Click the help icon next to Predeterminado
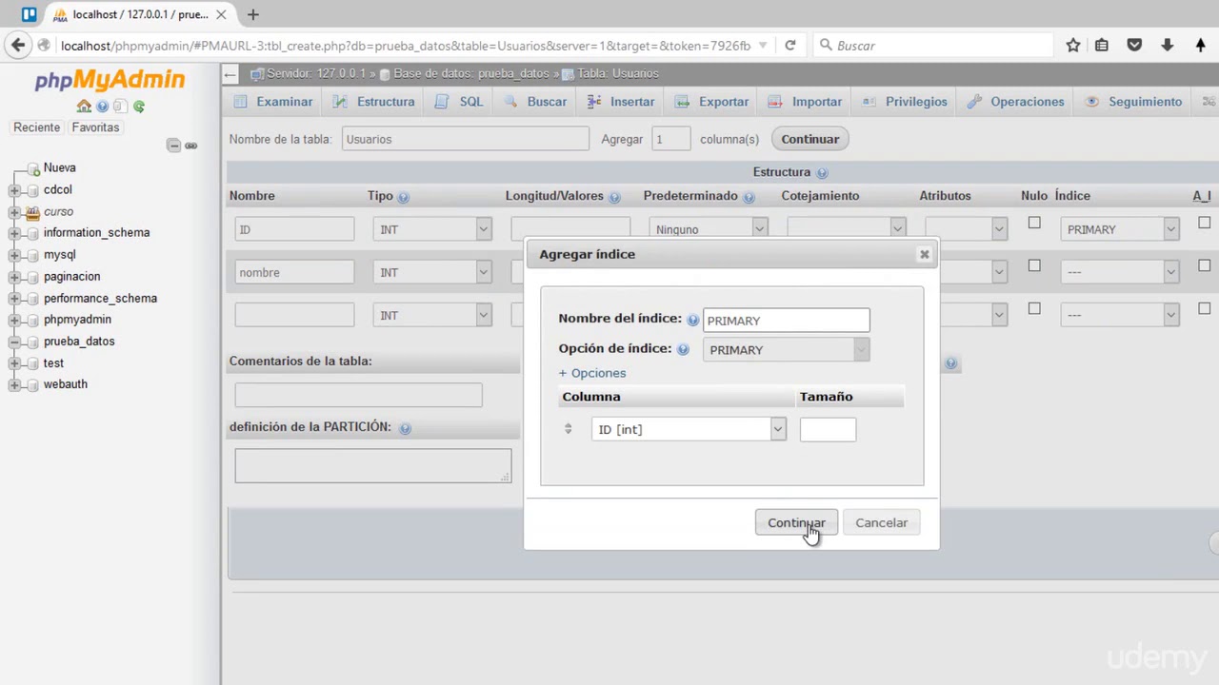 749,197
